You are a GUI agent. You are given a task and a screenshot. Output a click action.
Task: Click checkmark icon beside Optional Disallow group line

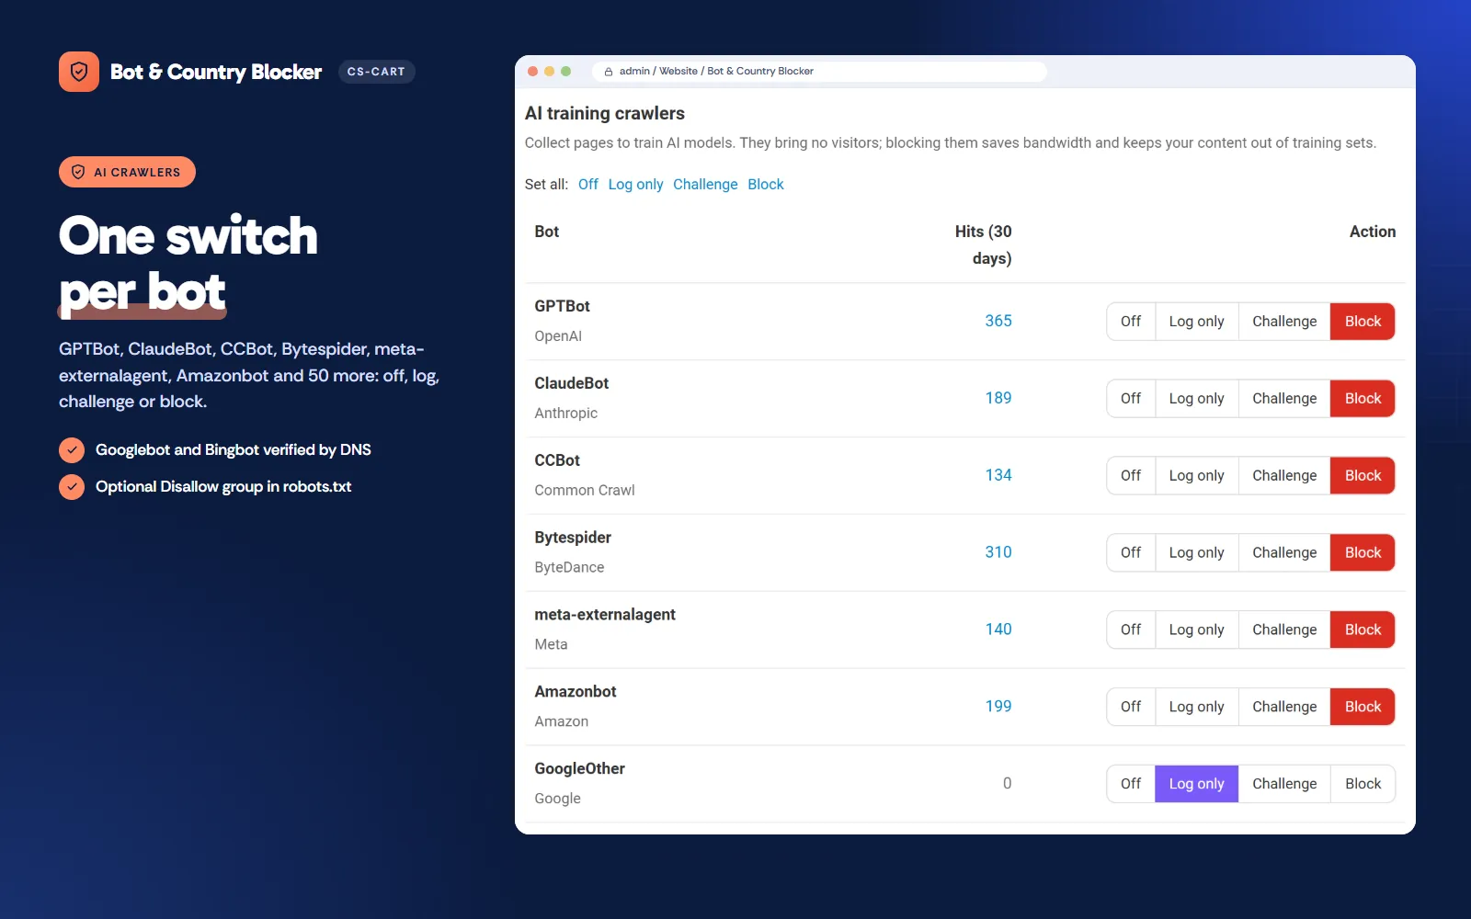(x=72, y=487)
